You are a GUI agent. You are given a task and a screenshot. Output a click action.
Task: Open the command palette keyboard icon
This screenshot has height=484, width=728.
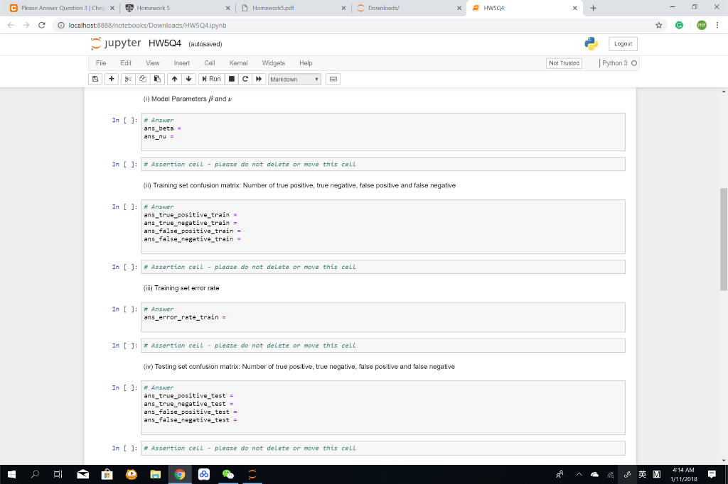333,79
